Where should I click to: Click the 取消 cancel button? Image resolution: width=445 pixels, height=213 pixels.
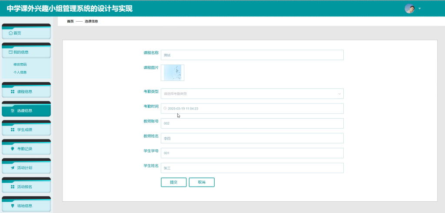point(202,182)
